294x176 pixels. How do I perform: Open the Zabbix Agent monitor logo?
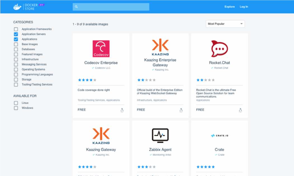point(160,136)
